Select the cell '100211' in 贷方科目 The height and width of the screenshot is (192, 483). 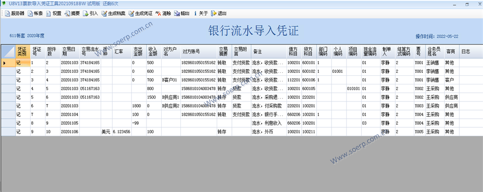coord(309,131)
